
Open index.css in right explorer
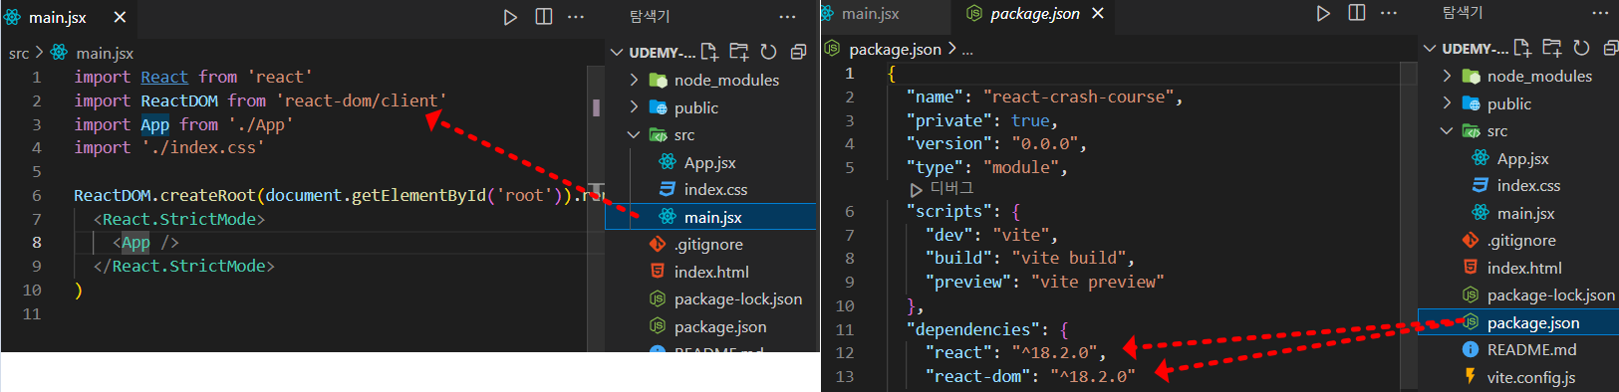click(x=1518, y=185)
